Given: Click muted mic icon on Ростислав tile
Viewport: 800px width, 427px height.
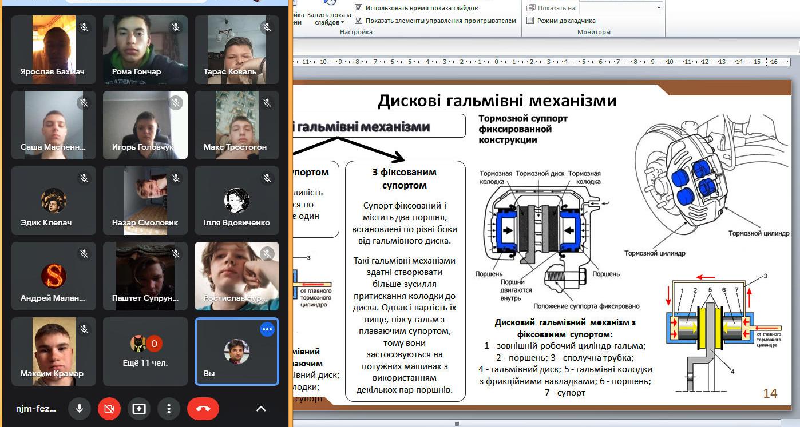Looking at the screenshot, I should (x=267, y=254).
